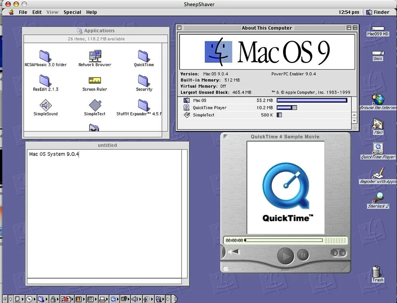Screen dimensions: 397x303
Task: Open Monitor color depth control strip module
Action: click(80, 299)
